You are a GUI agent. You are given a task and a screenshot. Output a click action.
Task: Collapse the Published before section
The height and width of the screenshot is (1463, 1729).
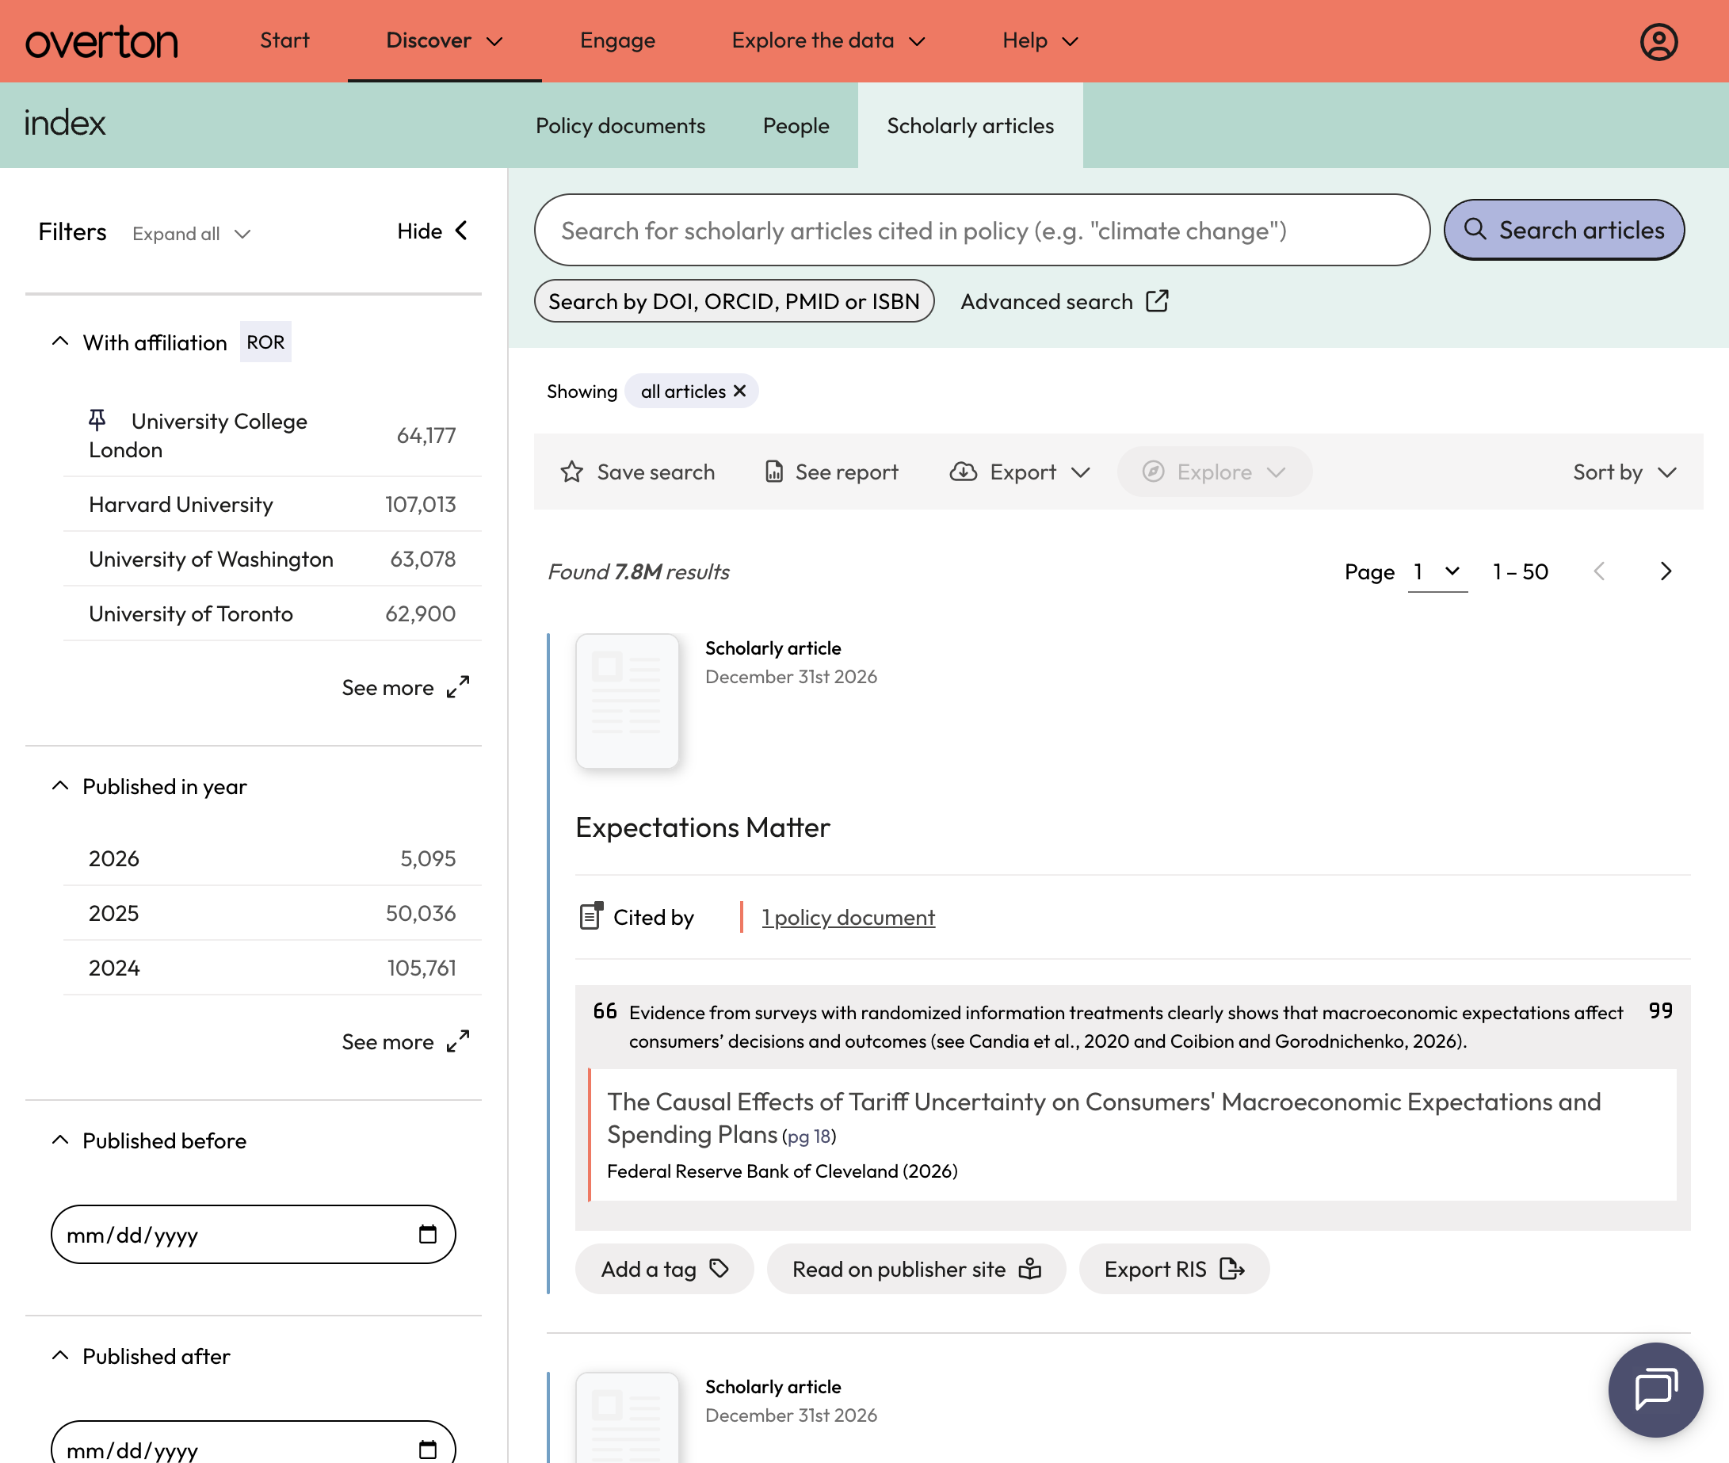point(59,1140)
